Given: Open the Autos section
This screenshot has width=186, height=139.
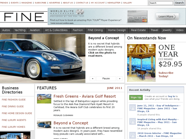Looking at the screenshot, I should click(x=6, y=30).
